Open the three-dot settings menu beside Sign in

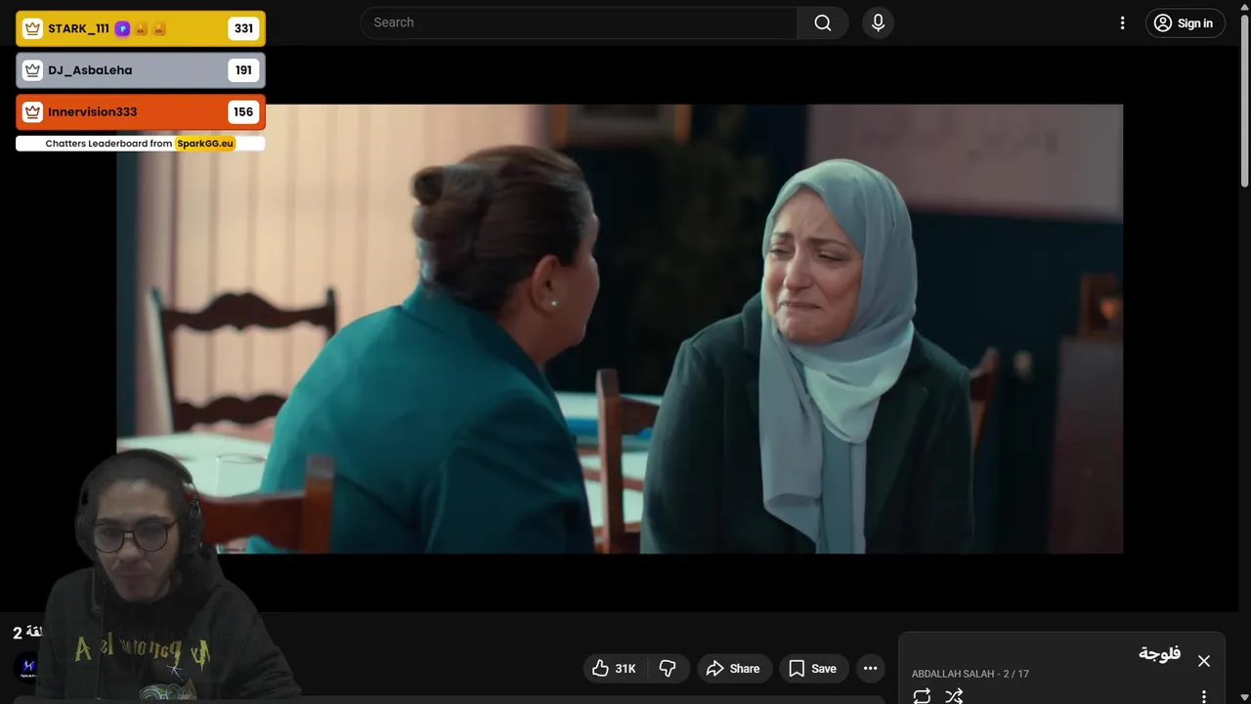(1122, 23)
